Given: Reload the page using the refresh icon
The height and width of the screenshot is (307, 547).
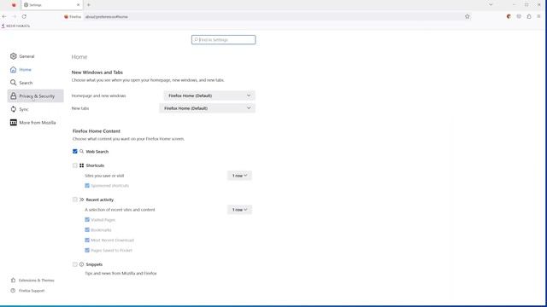Looking at the screenshot, I should tap(24, 16).
